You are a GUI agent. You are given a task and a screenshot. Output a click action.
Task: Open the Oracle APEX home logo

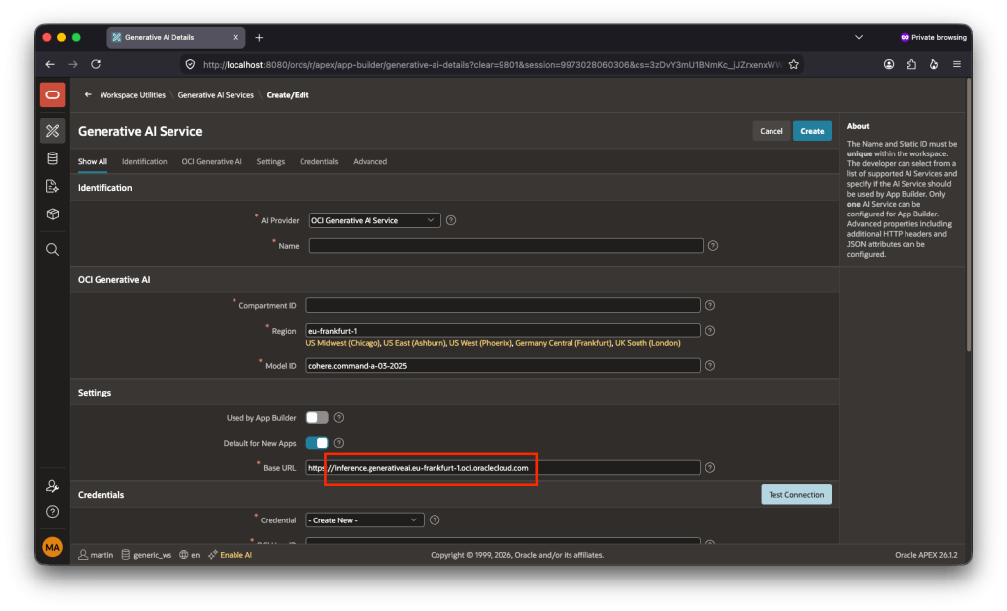52,94
